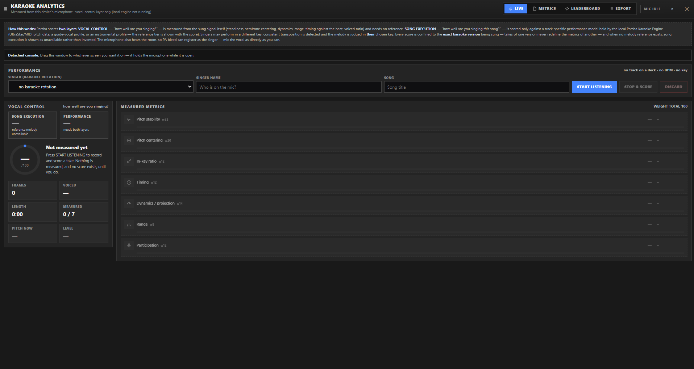This screenshot has height=369, width=694.
Task: Click the Dynamics / projection gauge icon
Action: 129,204
